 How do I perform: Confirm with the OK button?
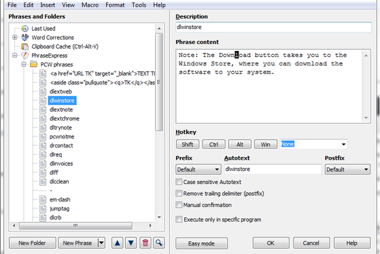(271, 243)
